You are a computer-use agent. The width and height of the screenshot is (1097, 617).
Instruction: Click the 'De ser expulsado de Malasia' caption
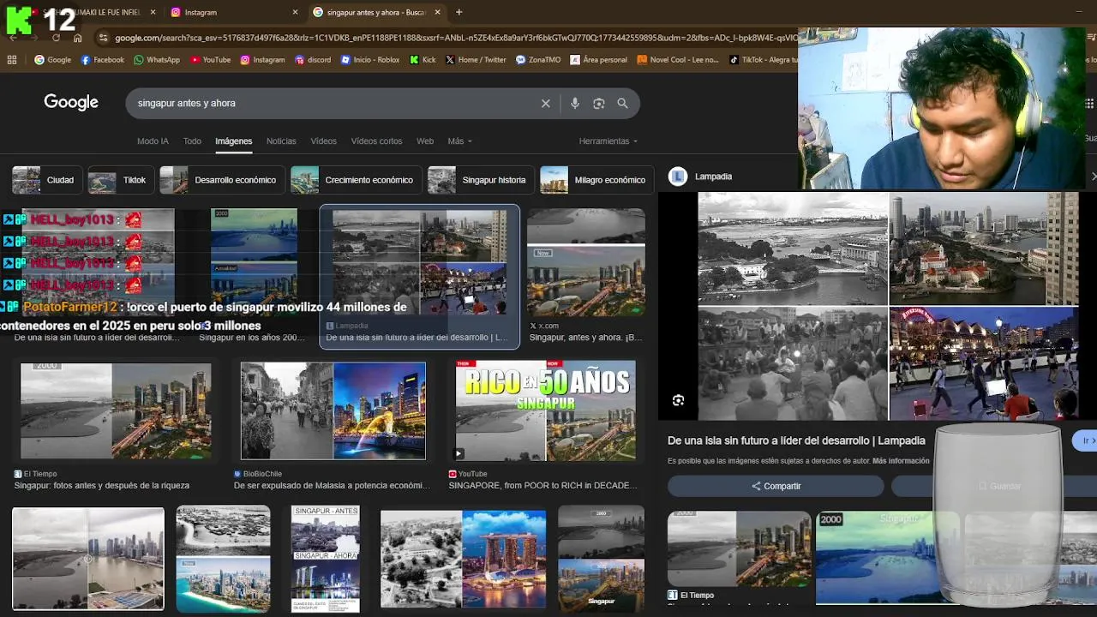coord(333,486)
